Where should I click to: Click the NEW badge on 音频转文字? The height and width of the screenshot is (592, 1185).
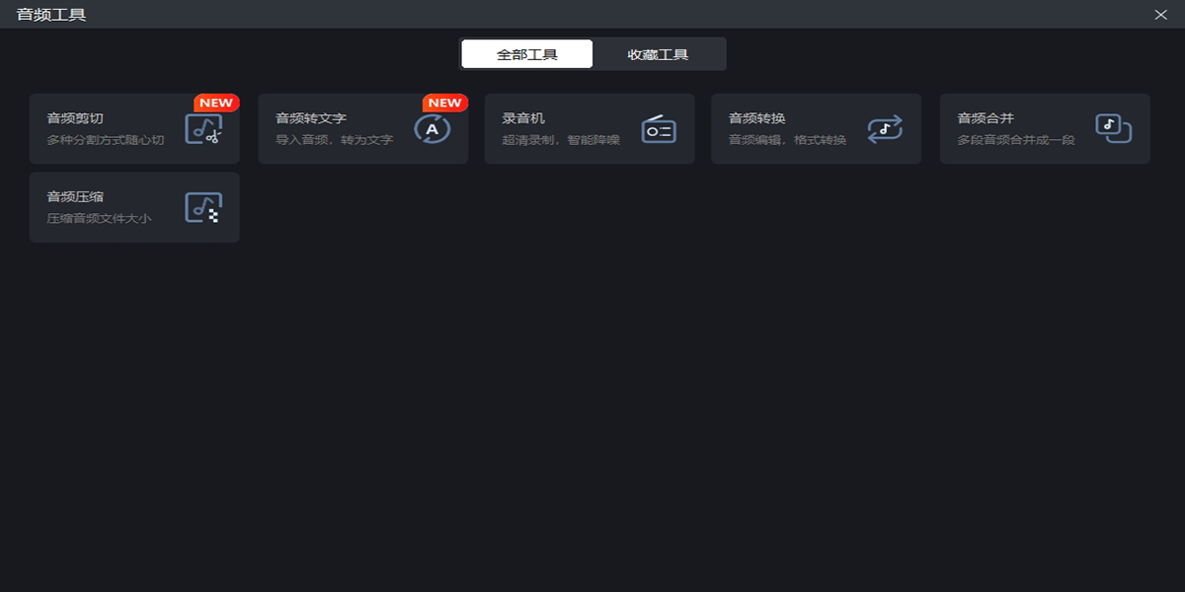tap(444, 103)
